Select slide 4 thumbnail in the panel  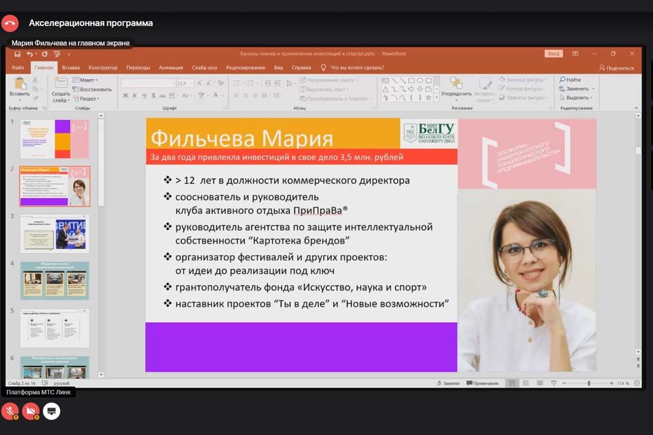[54, 280]
